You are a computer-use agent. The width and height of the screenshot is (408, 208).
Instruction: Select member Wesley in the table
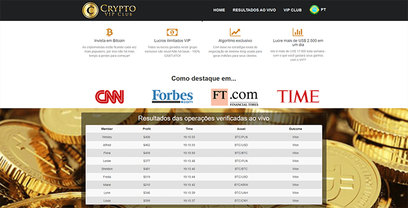[107, 137]
